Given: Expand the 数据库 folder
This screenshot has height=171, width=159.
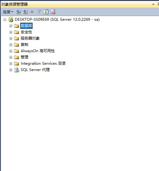Looking at the screenshot, I should click(x=11, y=26).
